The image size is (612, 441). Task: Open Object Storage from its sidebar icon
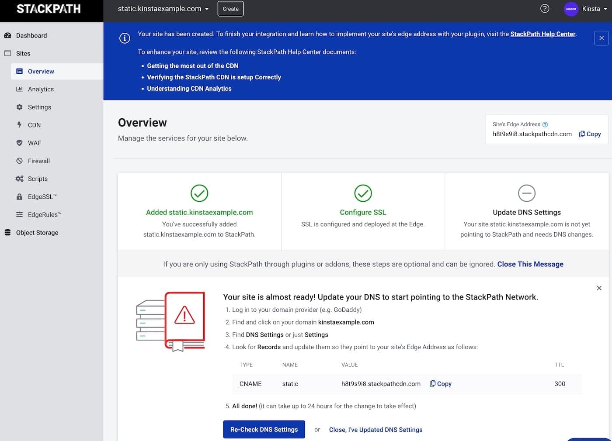click(x=7, y=232)
